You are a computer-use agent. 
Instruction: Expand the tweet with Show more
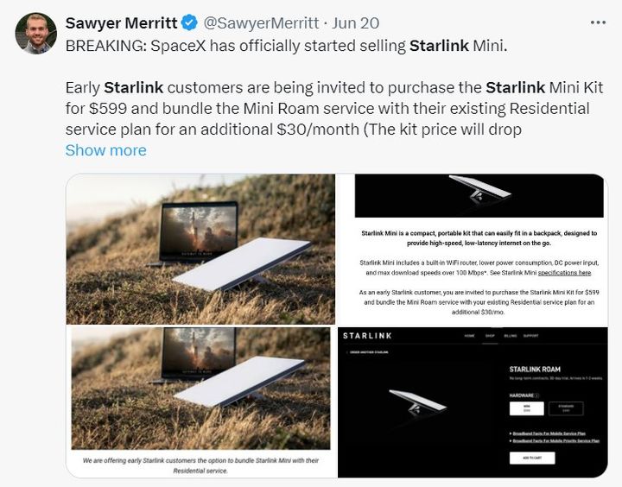pos(106,150)
